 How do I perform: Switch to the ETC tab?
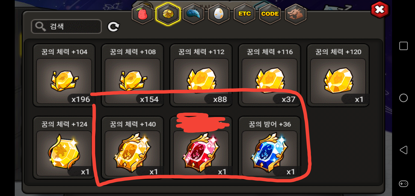(244, 14)
